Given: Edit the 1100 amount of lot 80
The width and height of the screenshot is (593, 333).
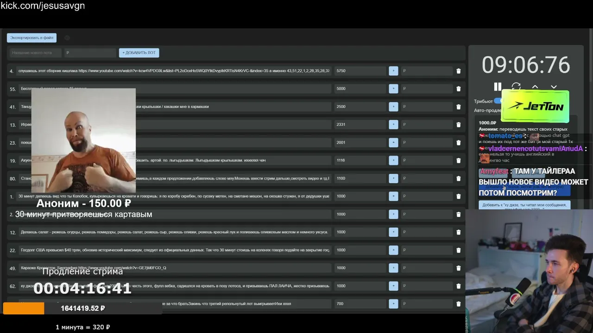Looking at the screenshot, I should coord(360,179).
